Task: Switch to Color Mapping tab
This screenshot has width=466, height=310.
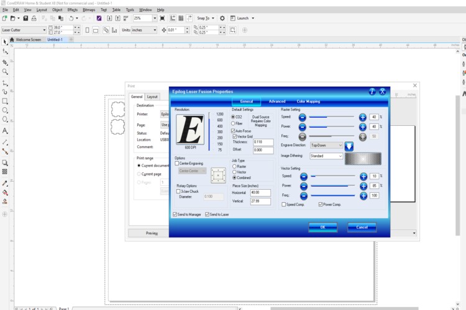Action: pyautogui.click(x=308, y=102)
